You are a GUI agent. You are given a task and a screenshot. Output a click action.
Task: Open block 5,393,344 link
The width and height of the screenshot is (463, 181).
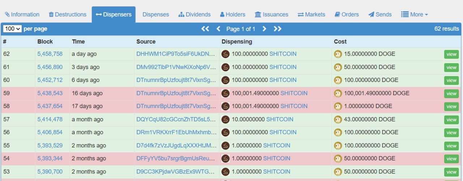tap(50, 158)
